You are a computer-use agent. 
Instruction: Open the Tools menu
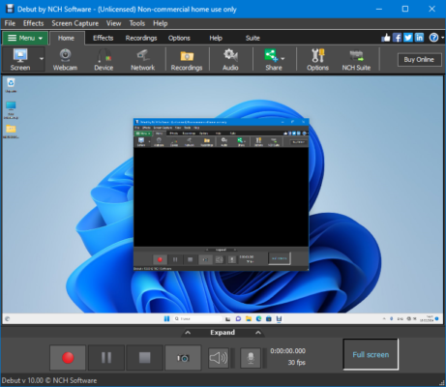tap(137, 23)
